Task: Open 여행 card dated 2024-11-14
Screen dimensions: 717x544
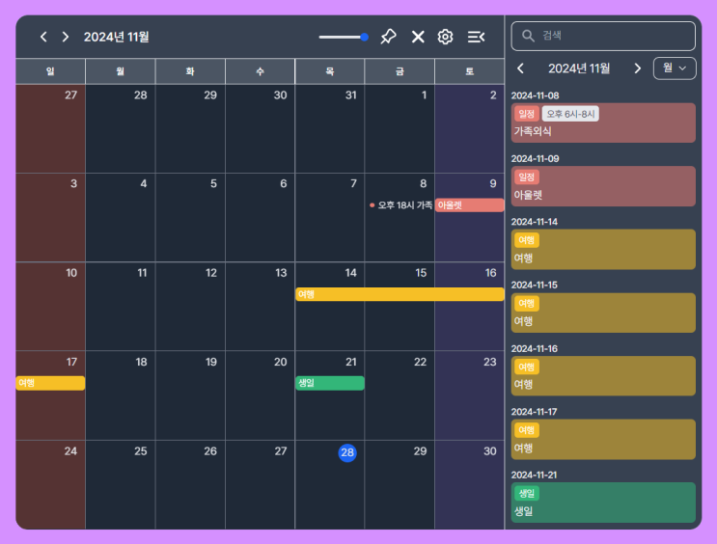Action: coord(603,249)
